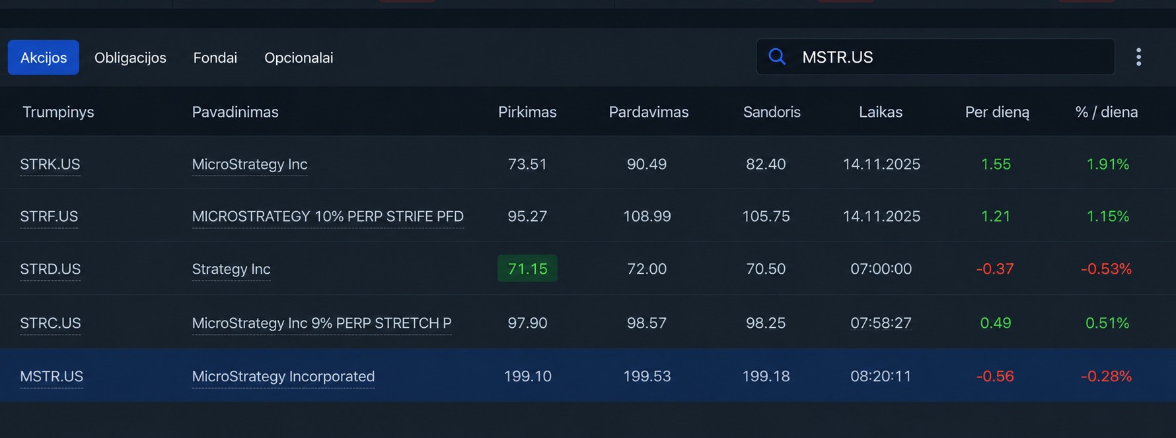
Task: Click MicroStrategy Inc name in STRK.US row
Action: 250,164
